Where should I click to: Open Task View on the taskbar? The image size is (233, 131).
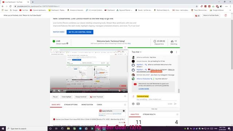56,128
